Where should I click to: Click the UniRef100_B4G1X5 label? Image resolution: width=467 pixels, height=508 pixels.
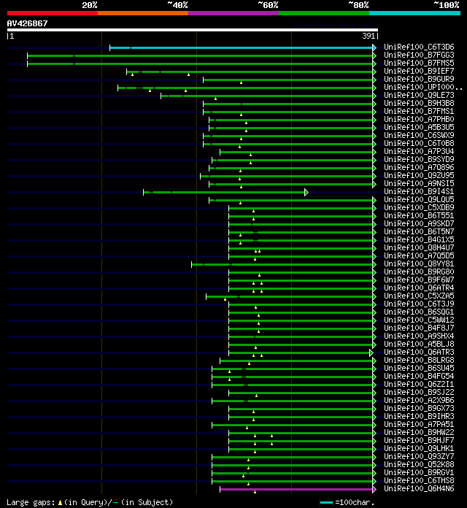tap(419, 239)
